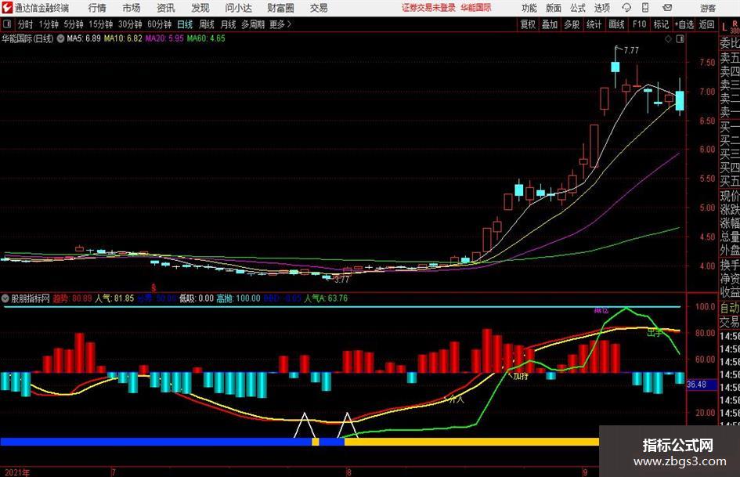740x477 pixels.
Task: Switch to 周线 weekly period
Action: tap(207, 24)
